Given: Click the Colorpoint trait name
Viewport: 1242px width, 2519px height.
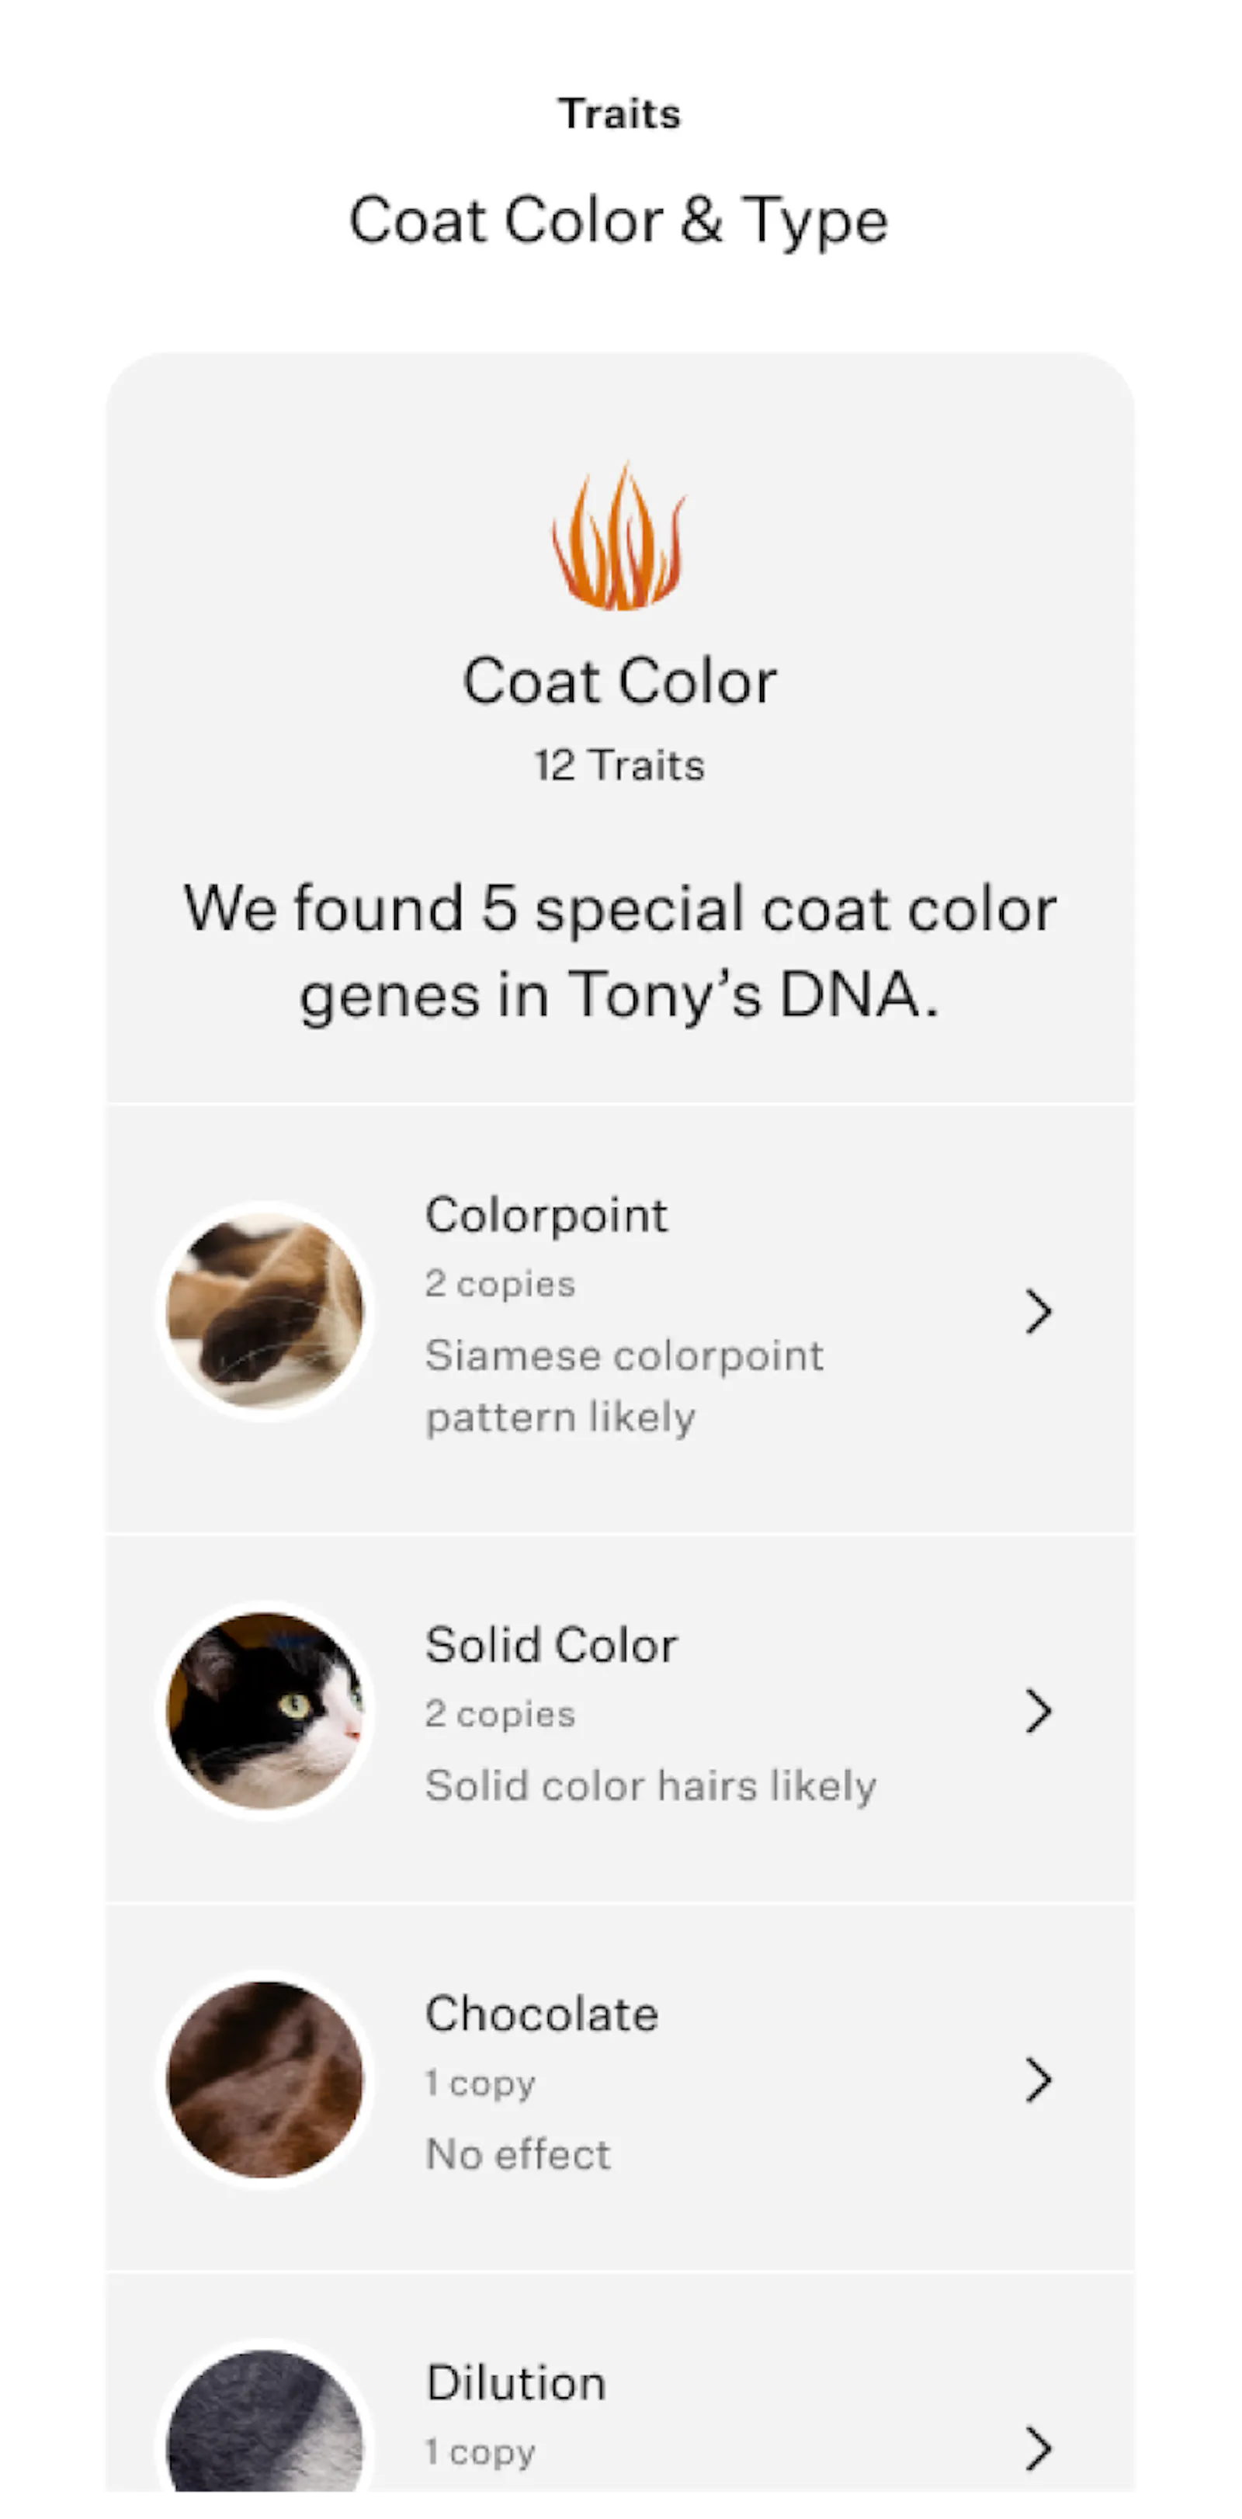Looking at the screenshot, I should click(546, 1215).
